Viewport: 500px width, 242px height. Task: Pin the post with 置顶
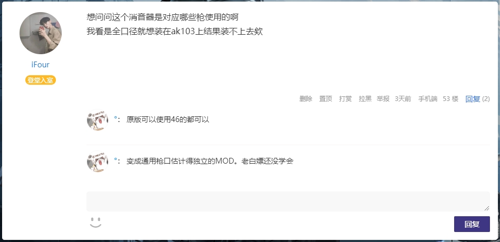pos(325,99)
